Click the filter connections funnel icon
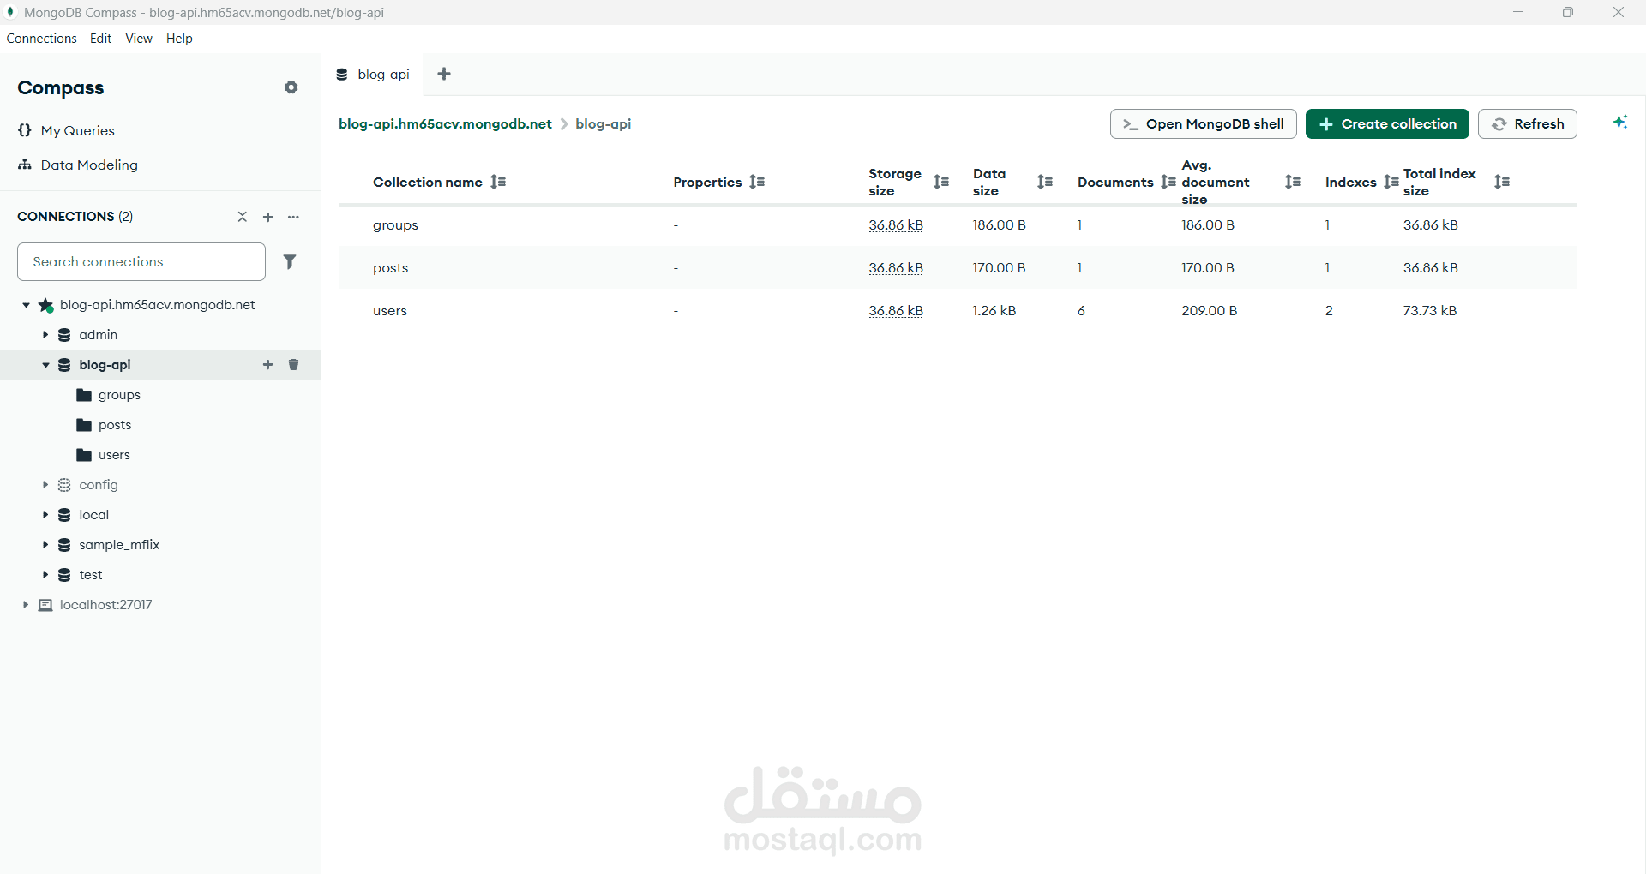Viewport: 1646px width, 874px height. pos(290,261)
